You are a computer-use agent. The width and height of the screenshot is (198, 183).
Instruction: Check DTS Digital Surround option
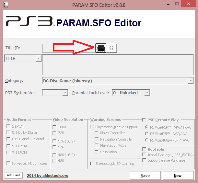click(8, 139)
